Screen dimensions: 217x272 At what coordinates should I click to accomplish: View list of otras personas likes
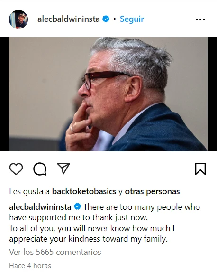152,191
